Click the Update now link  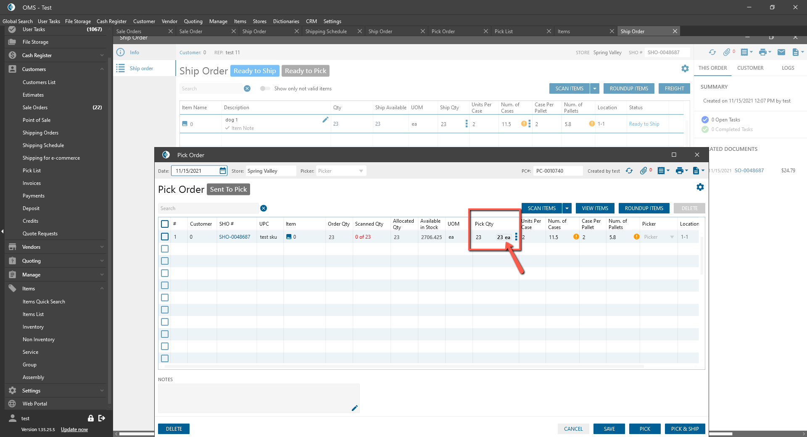pos(74,429)
